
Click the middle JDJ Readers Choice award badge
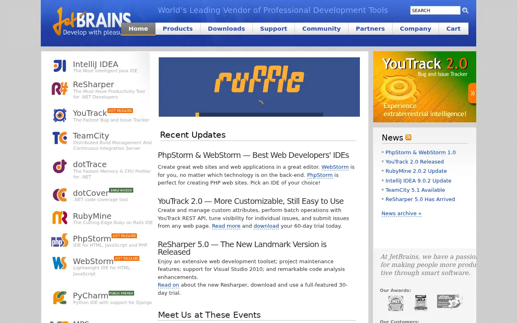[x=420, y=303]
